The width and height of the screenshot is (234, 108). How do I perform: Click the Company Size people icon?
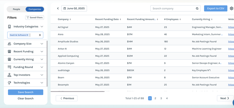click(x=9, y=44)
